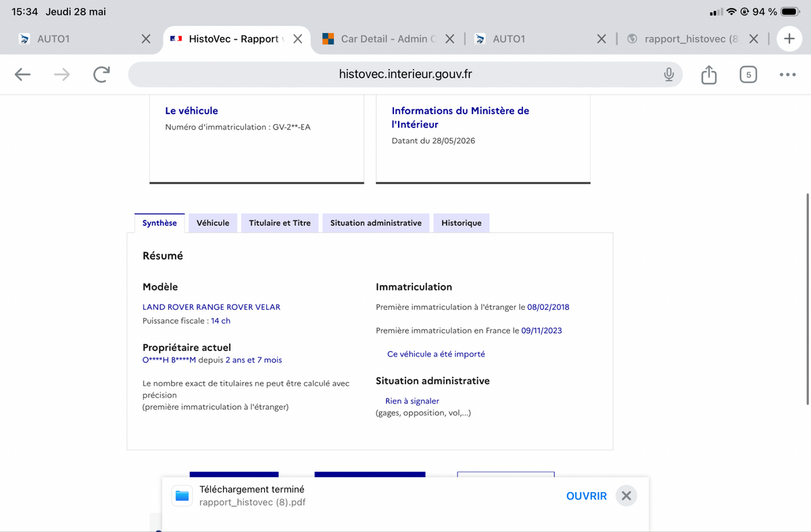
Task: Reload the page with the refresh icon
Action: (101, 74)
